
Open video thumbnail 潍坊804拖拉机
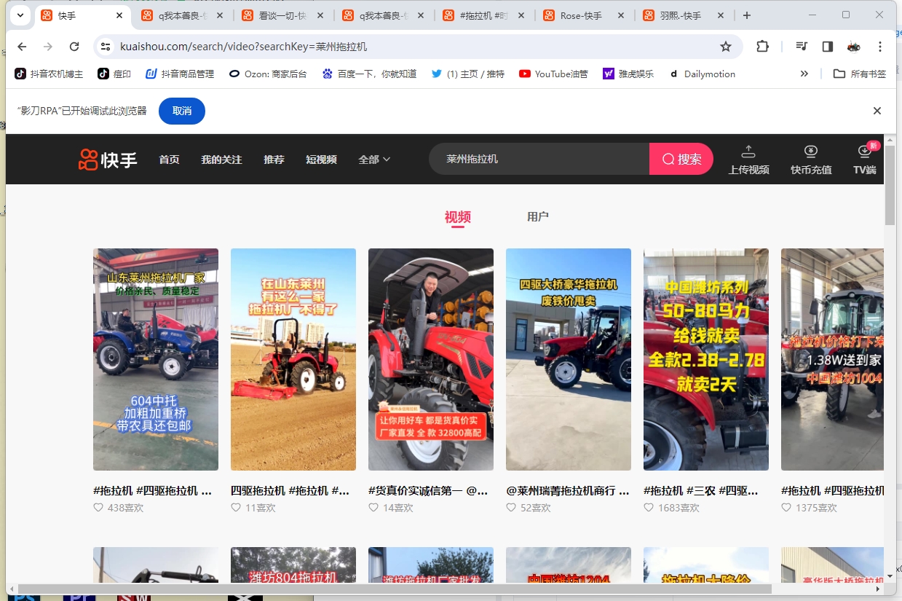(293, 565)
